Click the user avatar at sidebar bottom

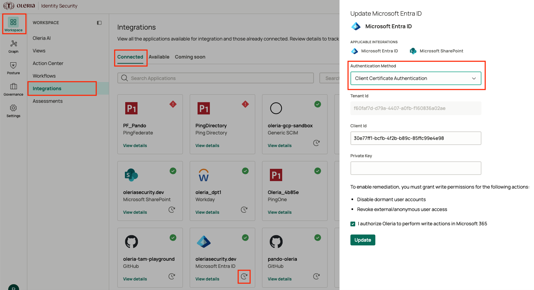pyautogui.click(x=13, y=288)
